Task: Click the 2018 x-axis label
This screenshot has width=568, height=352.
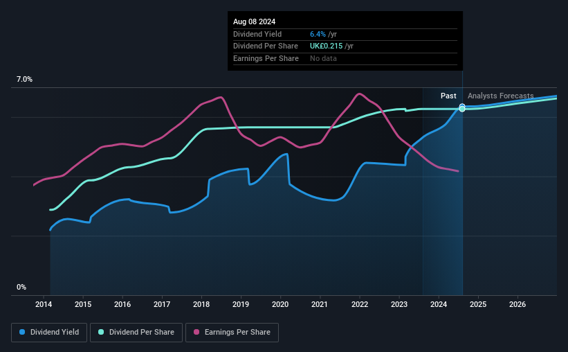Action: tap(201, 304)
